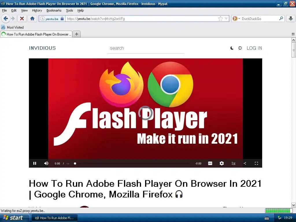Open the Most Visited bookmarks folder

coord(12,27)
